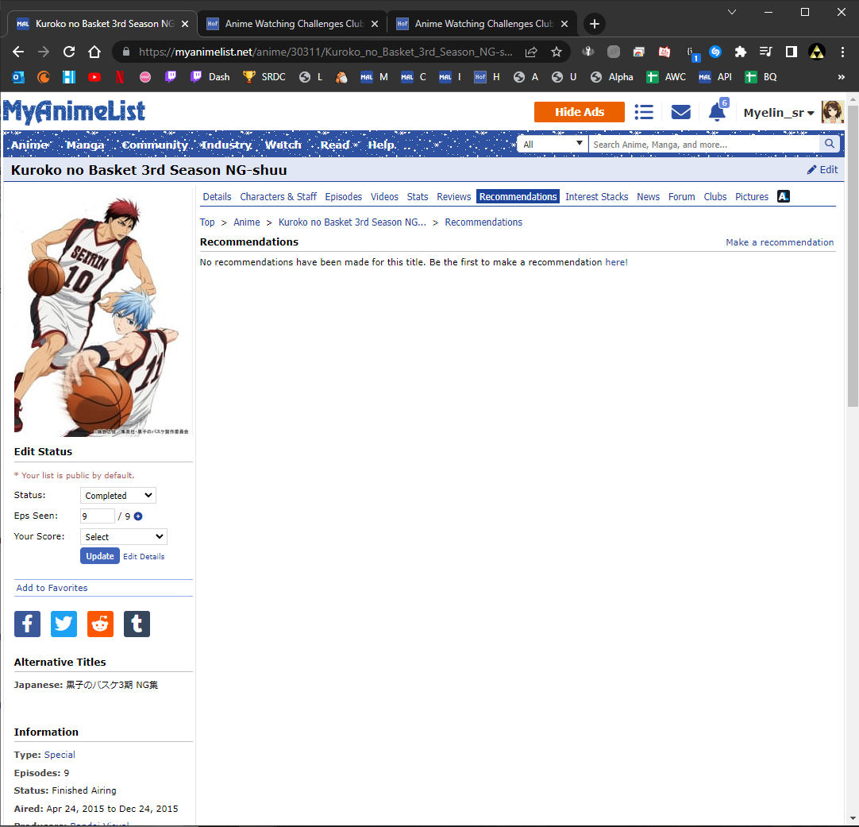Image resolution: width=859 pixels, height=827 pixels.
Task: Expand the Status dropdown showing Completed
Action: coord(117,496)
